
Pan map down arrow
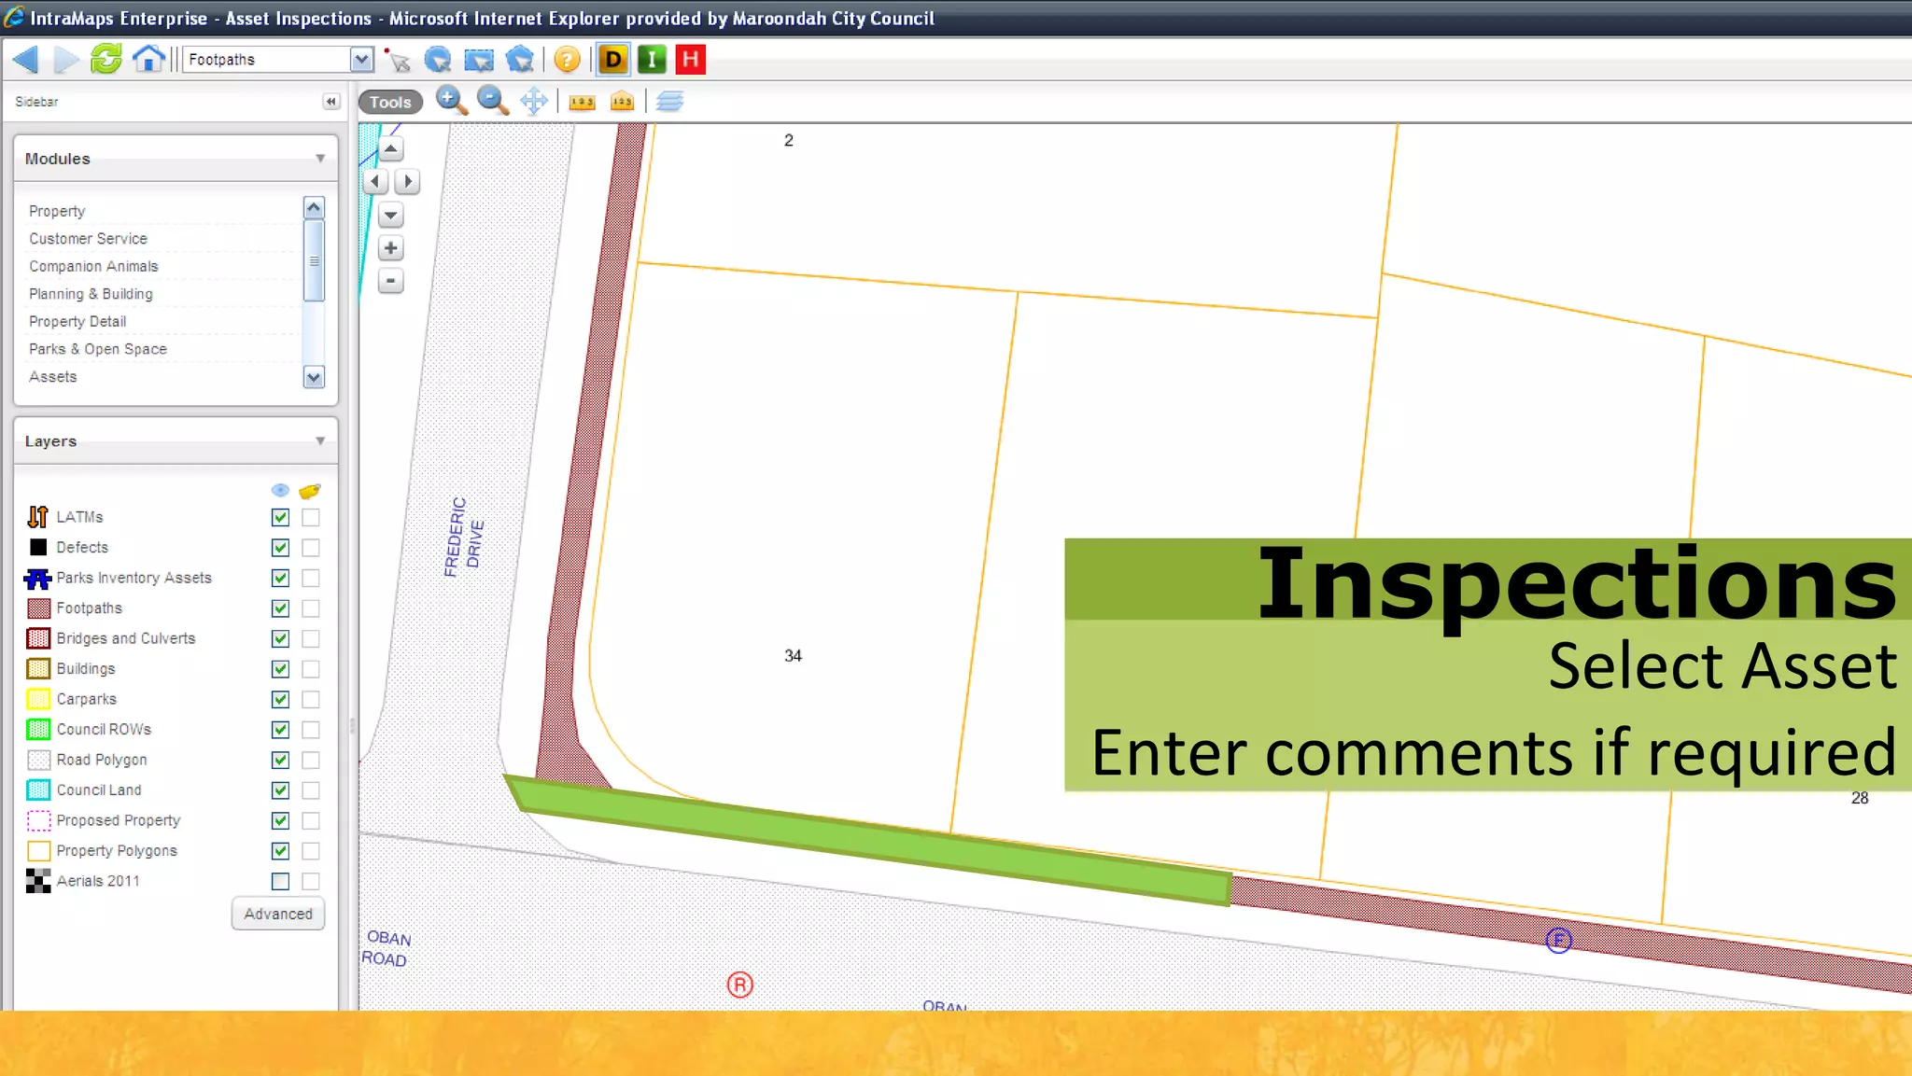click(x=391, y=216)
